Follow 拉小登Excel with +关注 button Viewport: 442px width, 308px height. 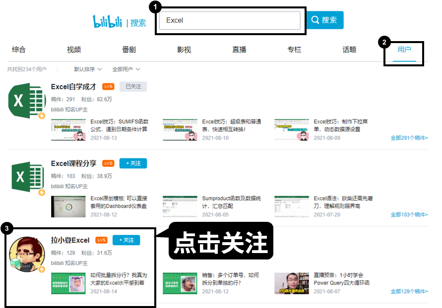coord(126,240)
